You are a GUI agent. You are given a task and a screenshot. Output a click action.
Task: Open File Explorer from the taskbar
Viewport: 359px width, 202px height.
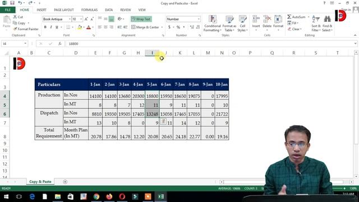[x=58, y=196]
